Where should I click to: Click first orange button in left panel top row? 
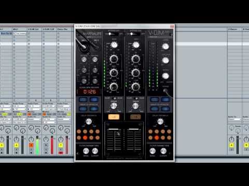point(79,132)
